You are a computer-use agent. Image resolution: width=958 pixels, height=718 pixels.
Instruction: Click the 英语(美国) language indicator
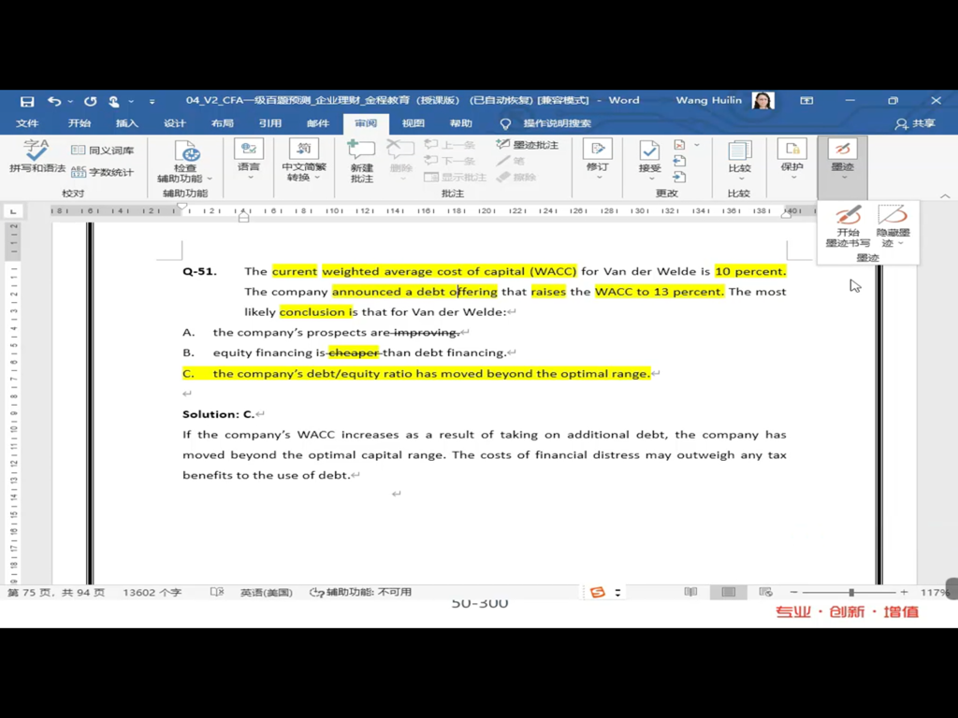[x=267, y=592]
